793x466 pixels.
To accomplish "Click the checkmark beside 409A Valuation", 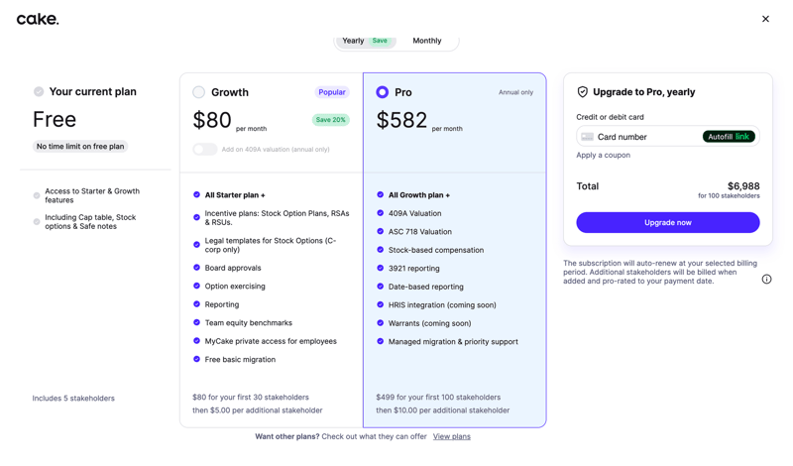I will (381, 213).
